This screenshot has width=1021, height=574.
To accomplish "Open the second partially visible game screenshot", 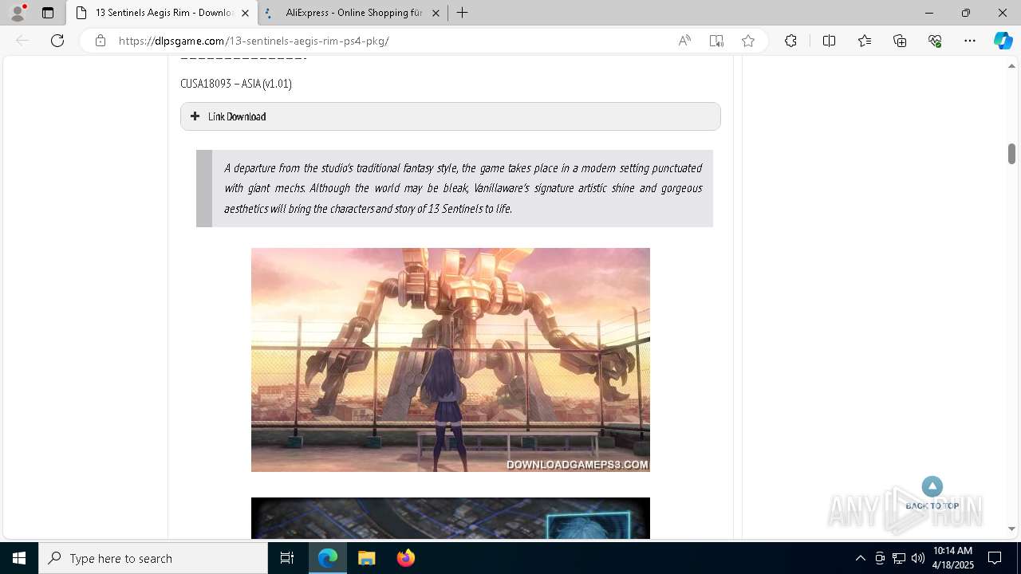I will pos(451,518).
